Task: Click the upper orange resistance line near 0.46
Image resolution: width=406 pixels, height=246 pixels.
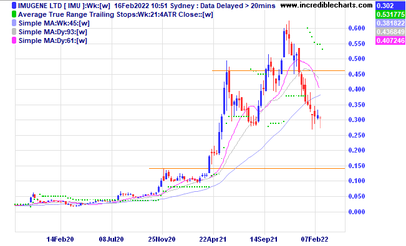Action: (x=278, y=70)
